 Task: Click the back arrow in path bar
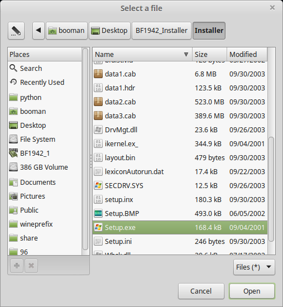(x=39, y=31)
